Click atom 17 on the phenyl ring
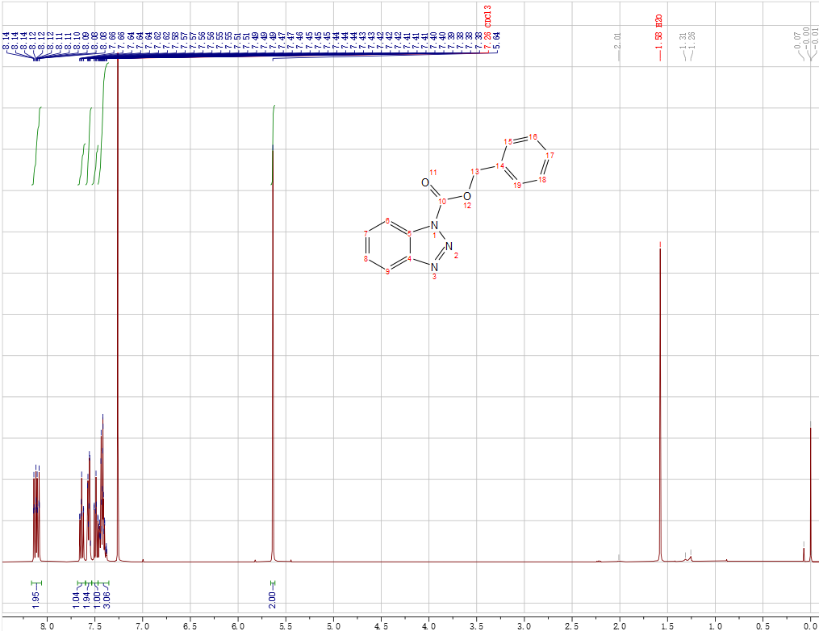This screenshot has height=631, width=819. pos(549,154)
